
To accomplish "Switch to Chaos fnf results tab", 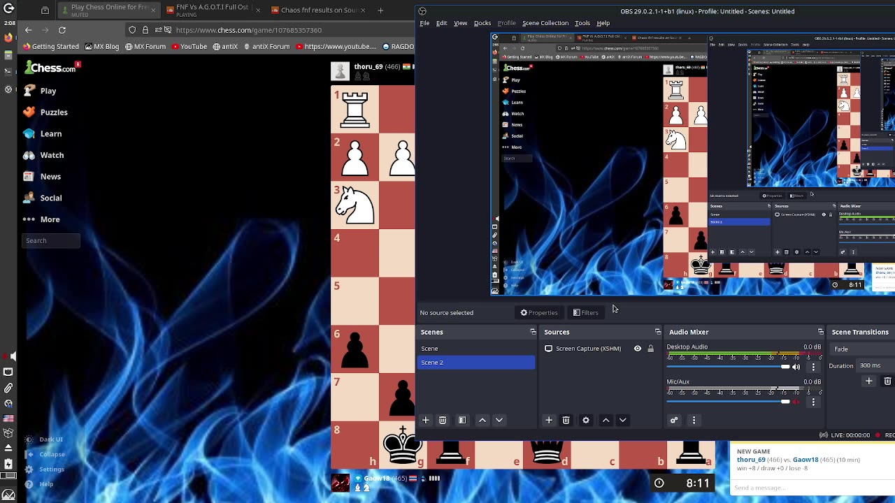I will pos(319,10).
